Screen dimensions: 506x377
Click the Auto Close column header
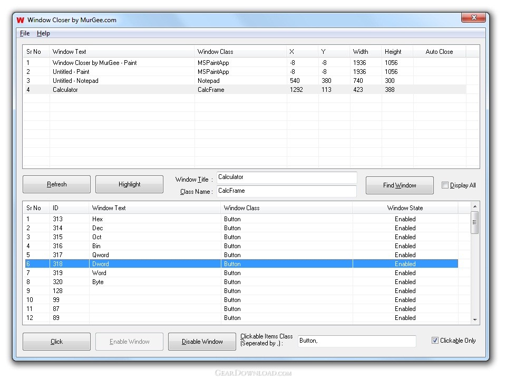[x=439, y=52]
